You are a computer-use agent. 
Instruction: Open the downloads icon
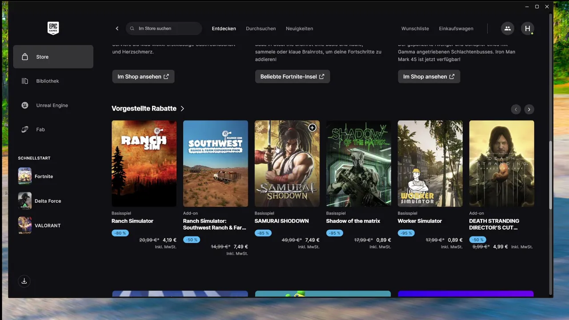click(24, 281)
